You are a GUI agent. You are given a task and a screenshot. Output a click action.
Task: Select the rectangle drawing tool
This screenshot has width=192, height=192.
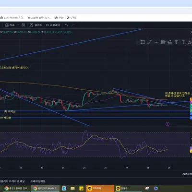tap(143, 42)
